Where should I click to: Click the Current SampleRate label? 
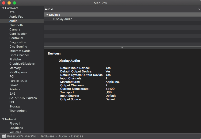[x=75, y=89]
